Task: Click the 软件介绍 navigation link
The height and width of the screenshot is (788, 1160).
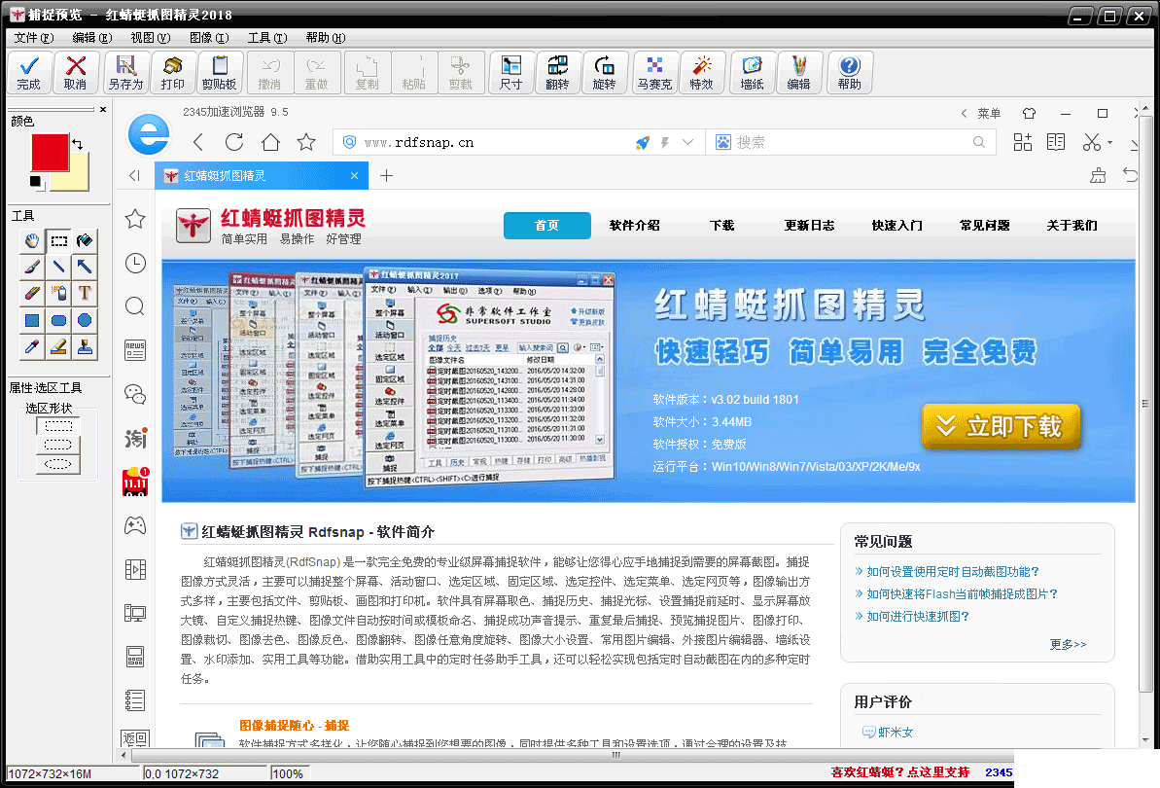Action: [634, 226]
